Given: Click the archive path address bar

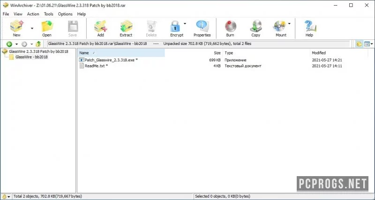Looking at the screenshot, I should [198, 44].
